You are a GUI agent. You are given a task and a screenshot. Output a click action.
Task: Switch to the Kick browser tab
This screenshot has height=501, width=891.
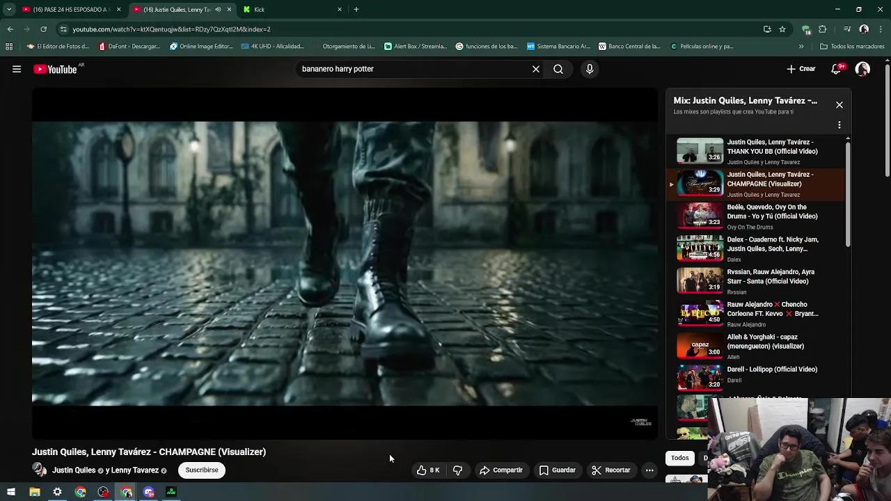(291, 10)
